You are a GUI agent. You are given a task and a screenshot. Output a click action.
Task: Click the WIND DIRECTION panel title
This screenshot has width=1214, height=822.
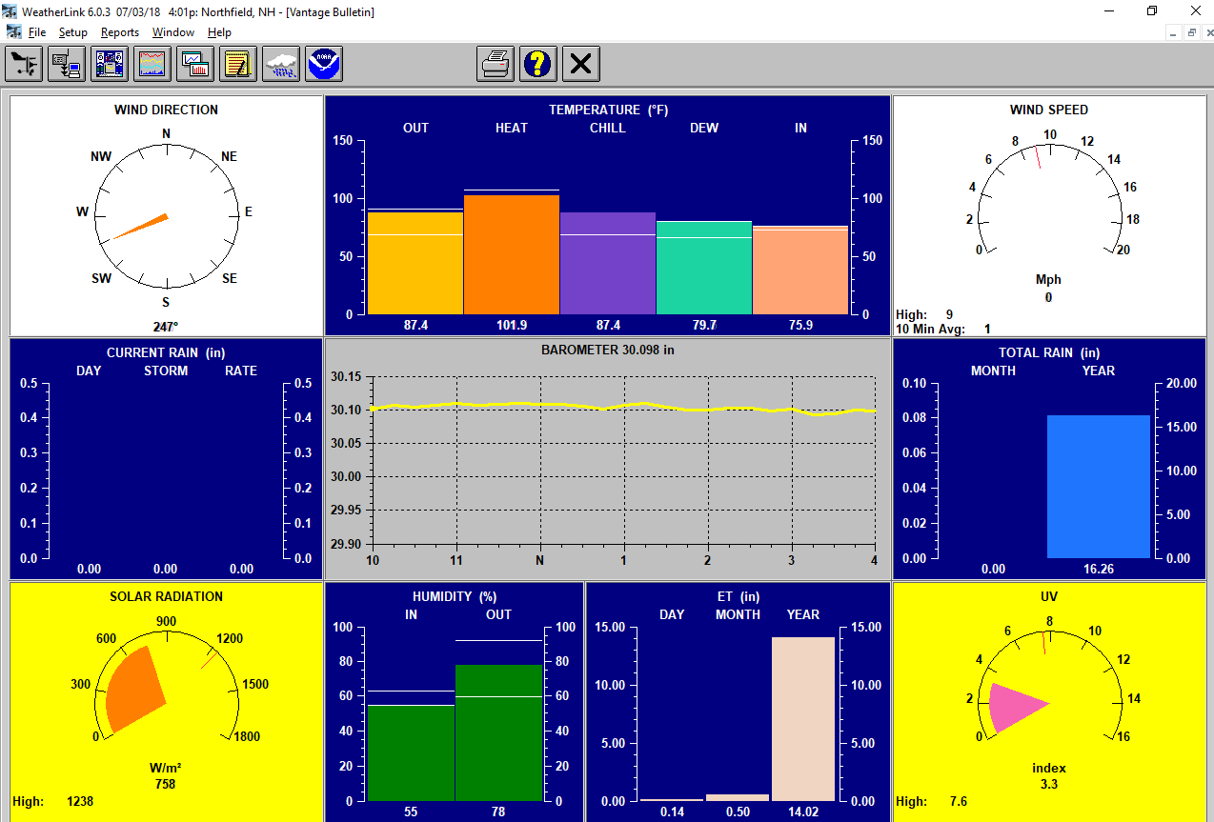click(166, 110)
